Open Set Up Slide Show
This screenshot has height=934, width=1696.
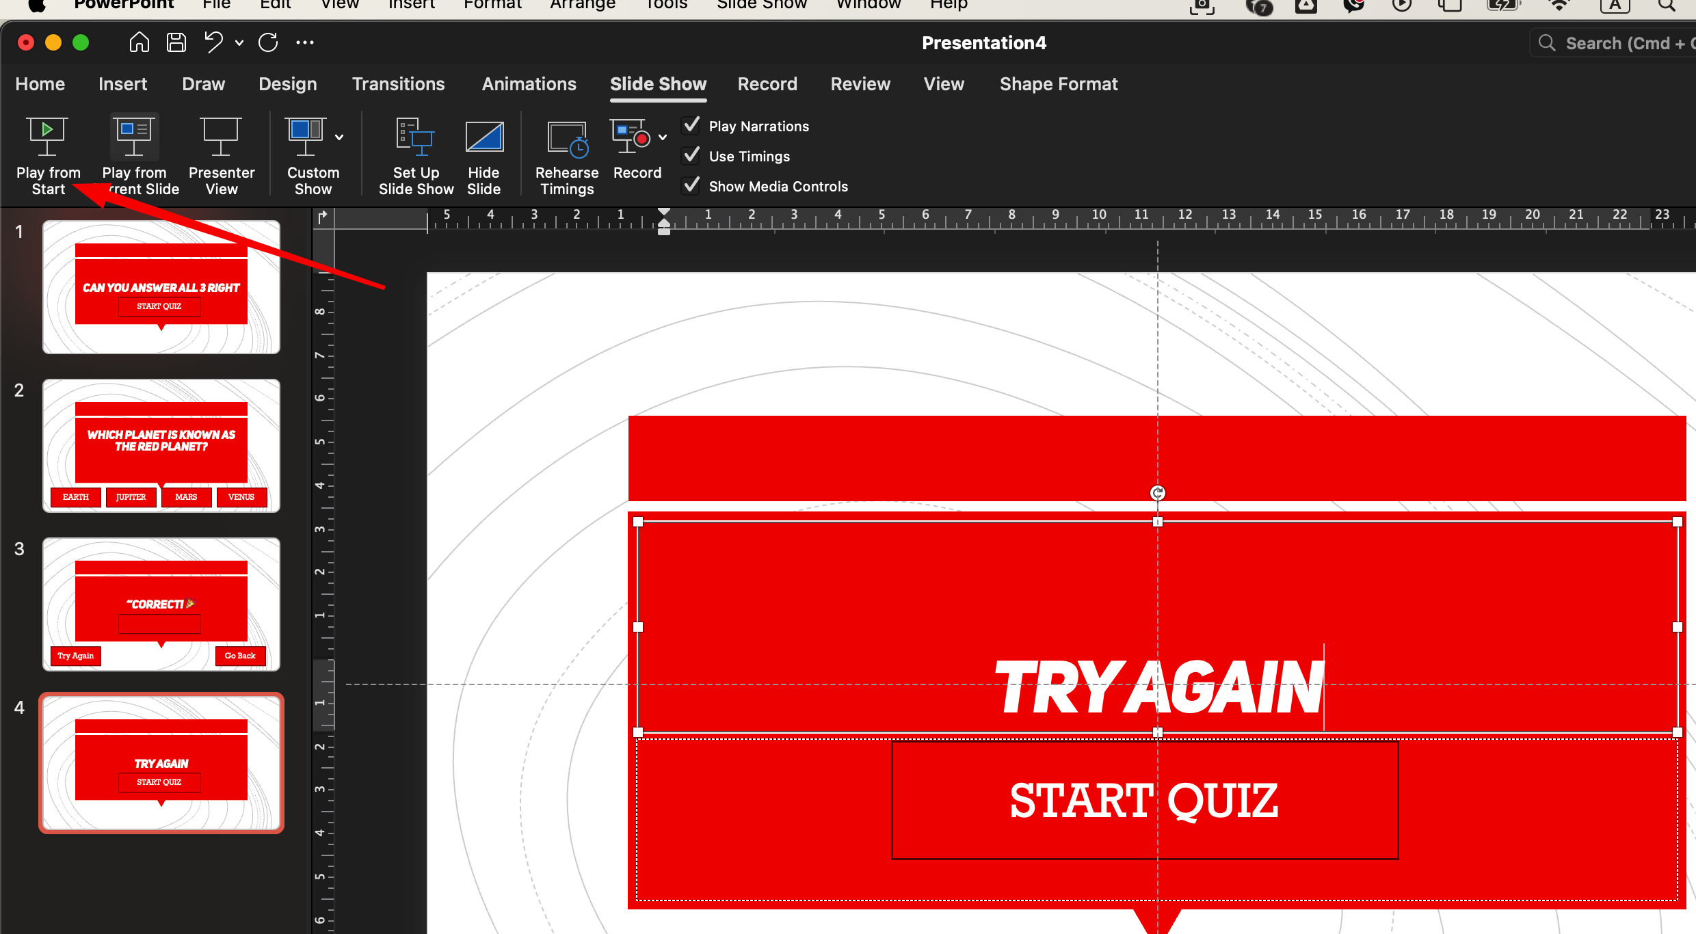(x=416, y=156)
